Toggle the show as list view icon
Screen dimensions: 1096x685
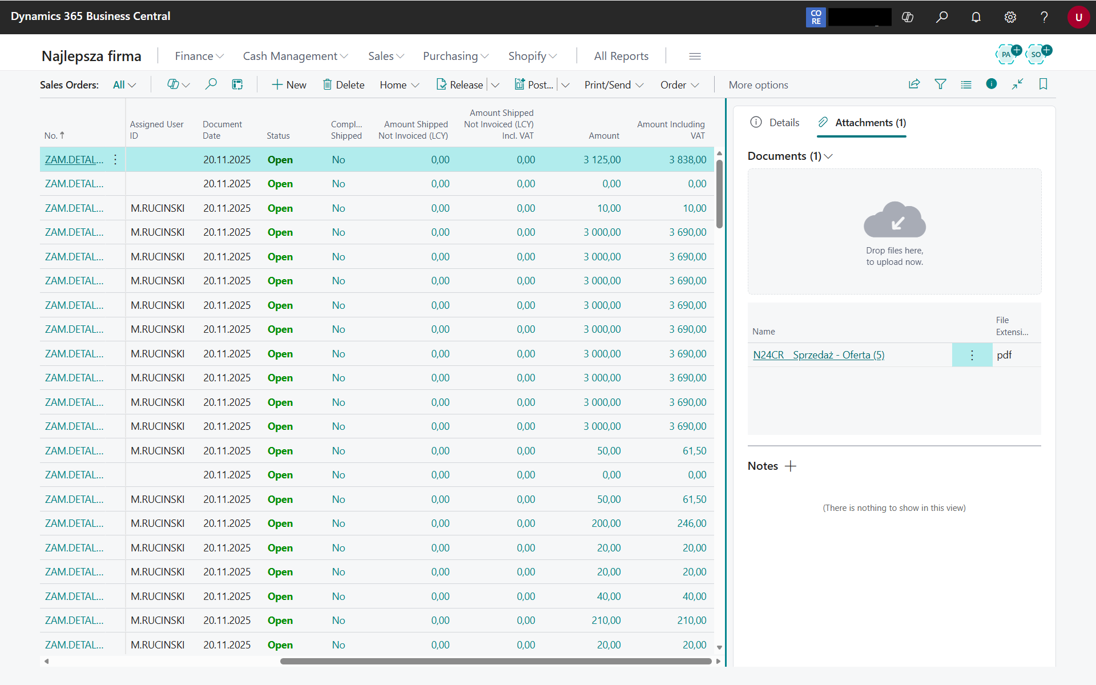point(966,84)
